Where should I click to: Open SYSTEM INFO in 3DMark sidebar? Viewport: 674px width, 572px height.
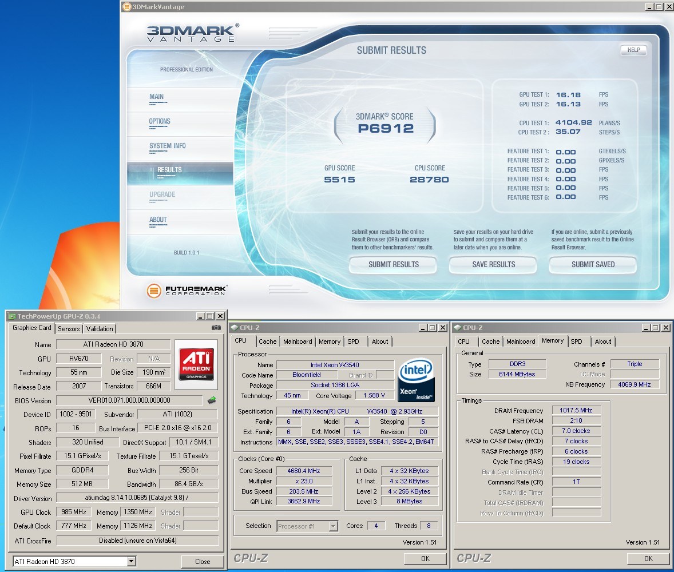click(168, 146)
